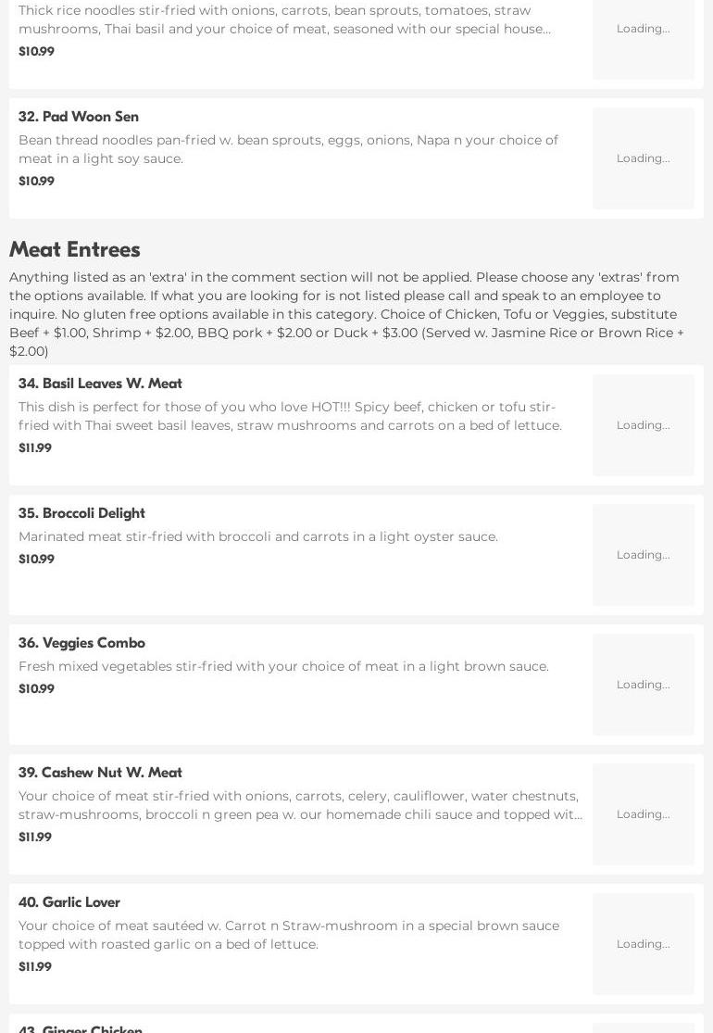Click the Meat Entrees section heading

75,250
